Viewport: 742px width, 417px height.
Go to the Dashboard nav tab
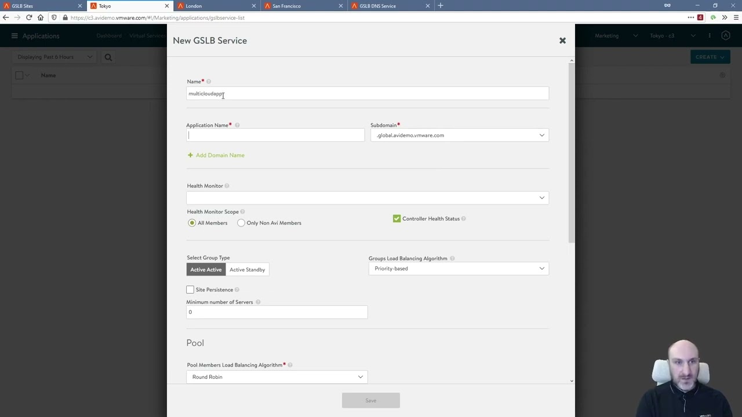coord(109,36)
